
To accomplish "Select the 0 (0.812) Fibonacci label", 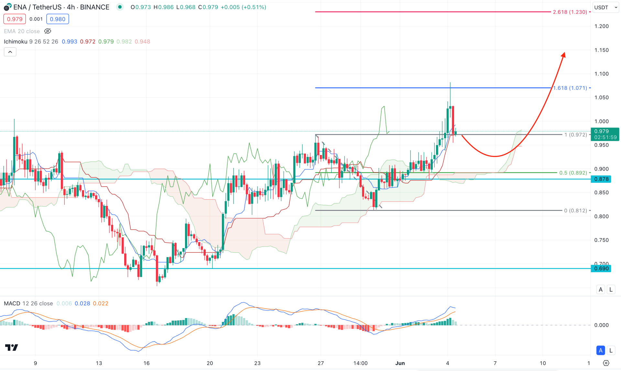I will tap(576, 211).
